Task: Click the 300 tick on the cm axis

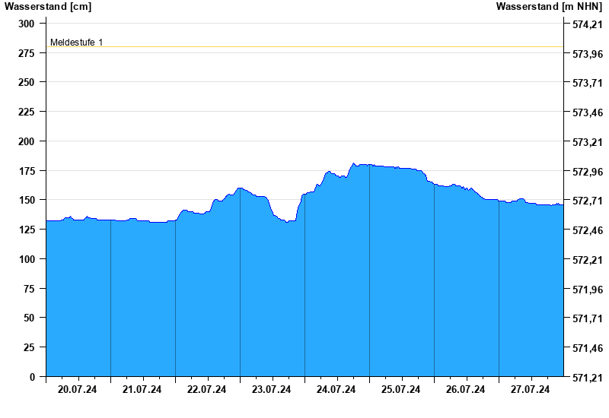Action: 27,24
